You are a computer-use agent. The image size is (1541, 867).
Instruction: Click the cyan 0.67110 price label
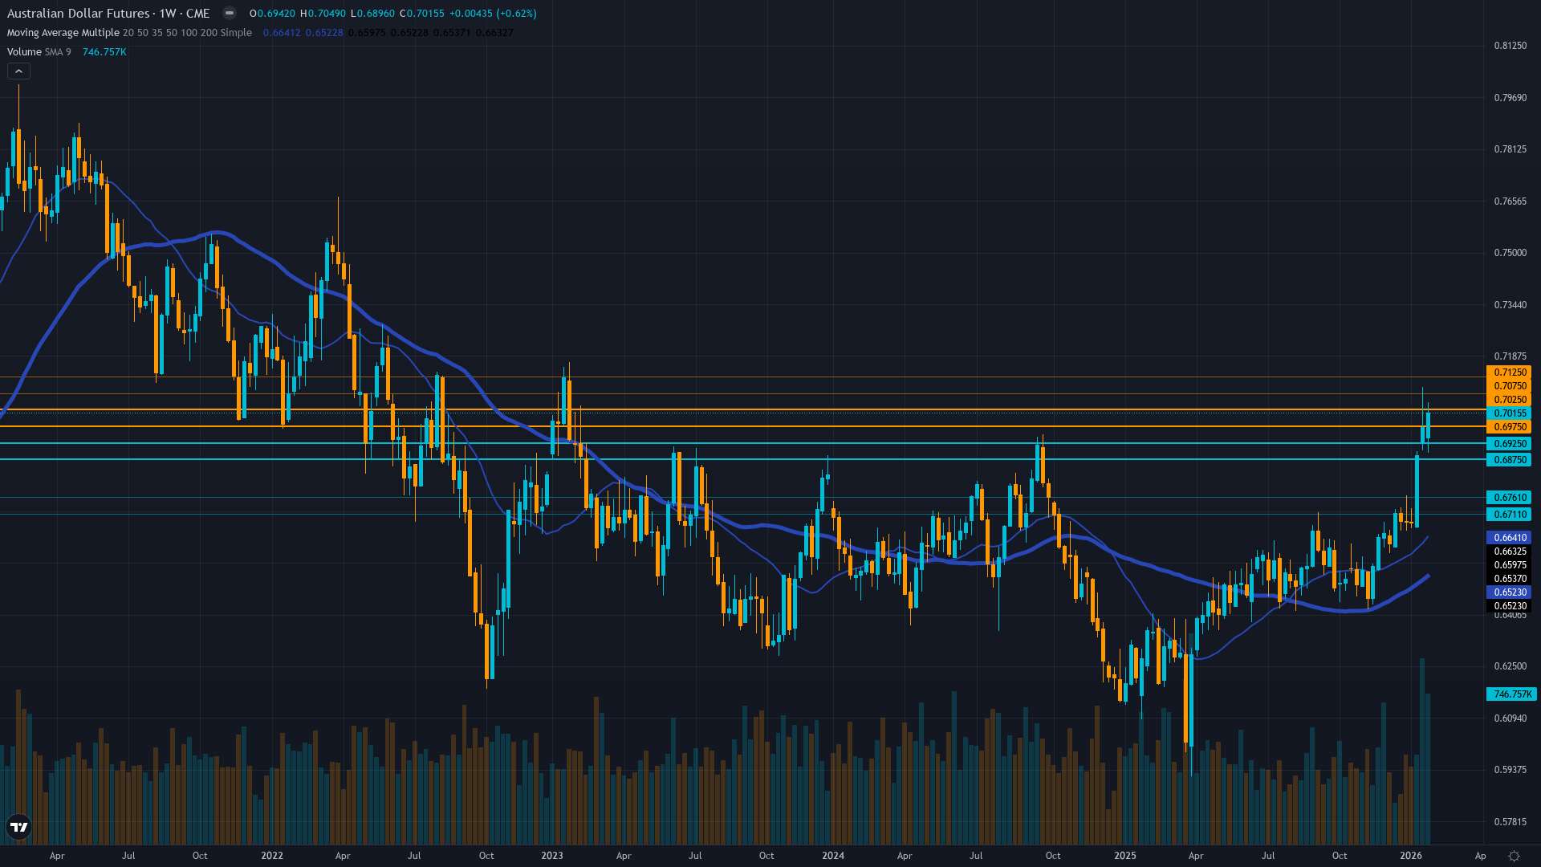1509,515
